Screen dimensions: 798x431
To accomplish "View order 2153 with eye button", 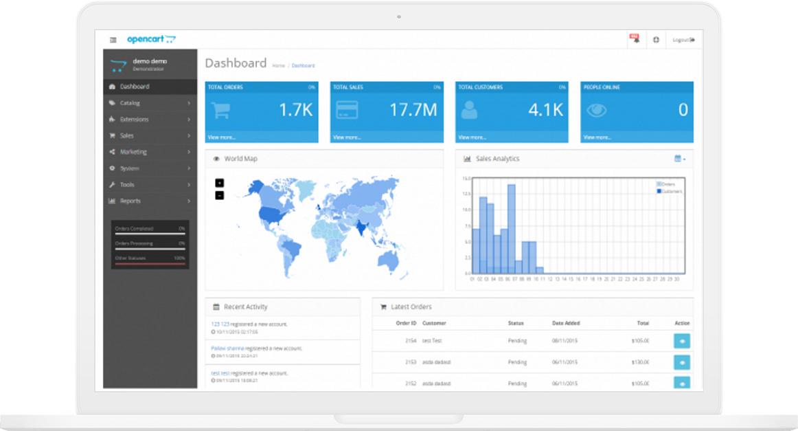I will tap(682, 362).
